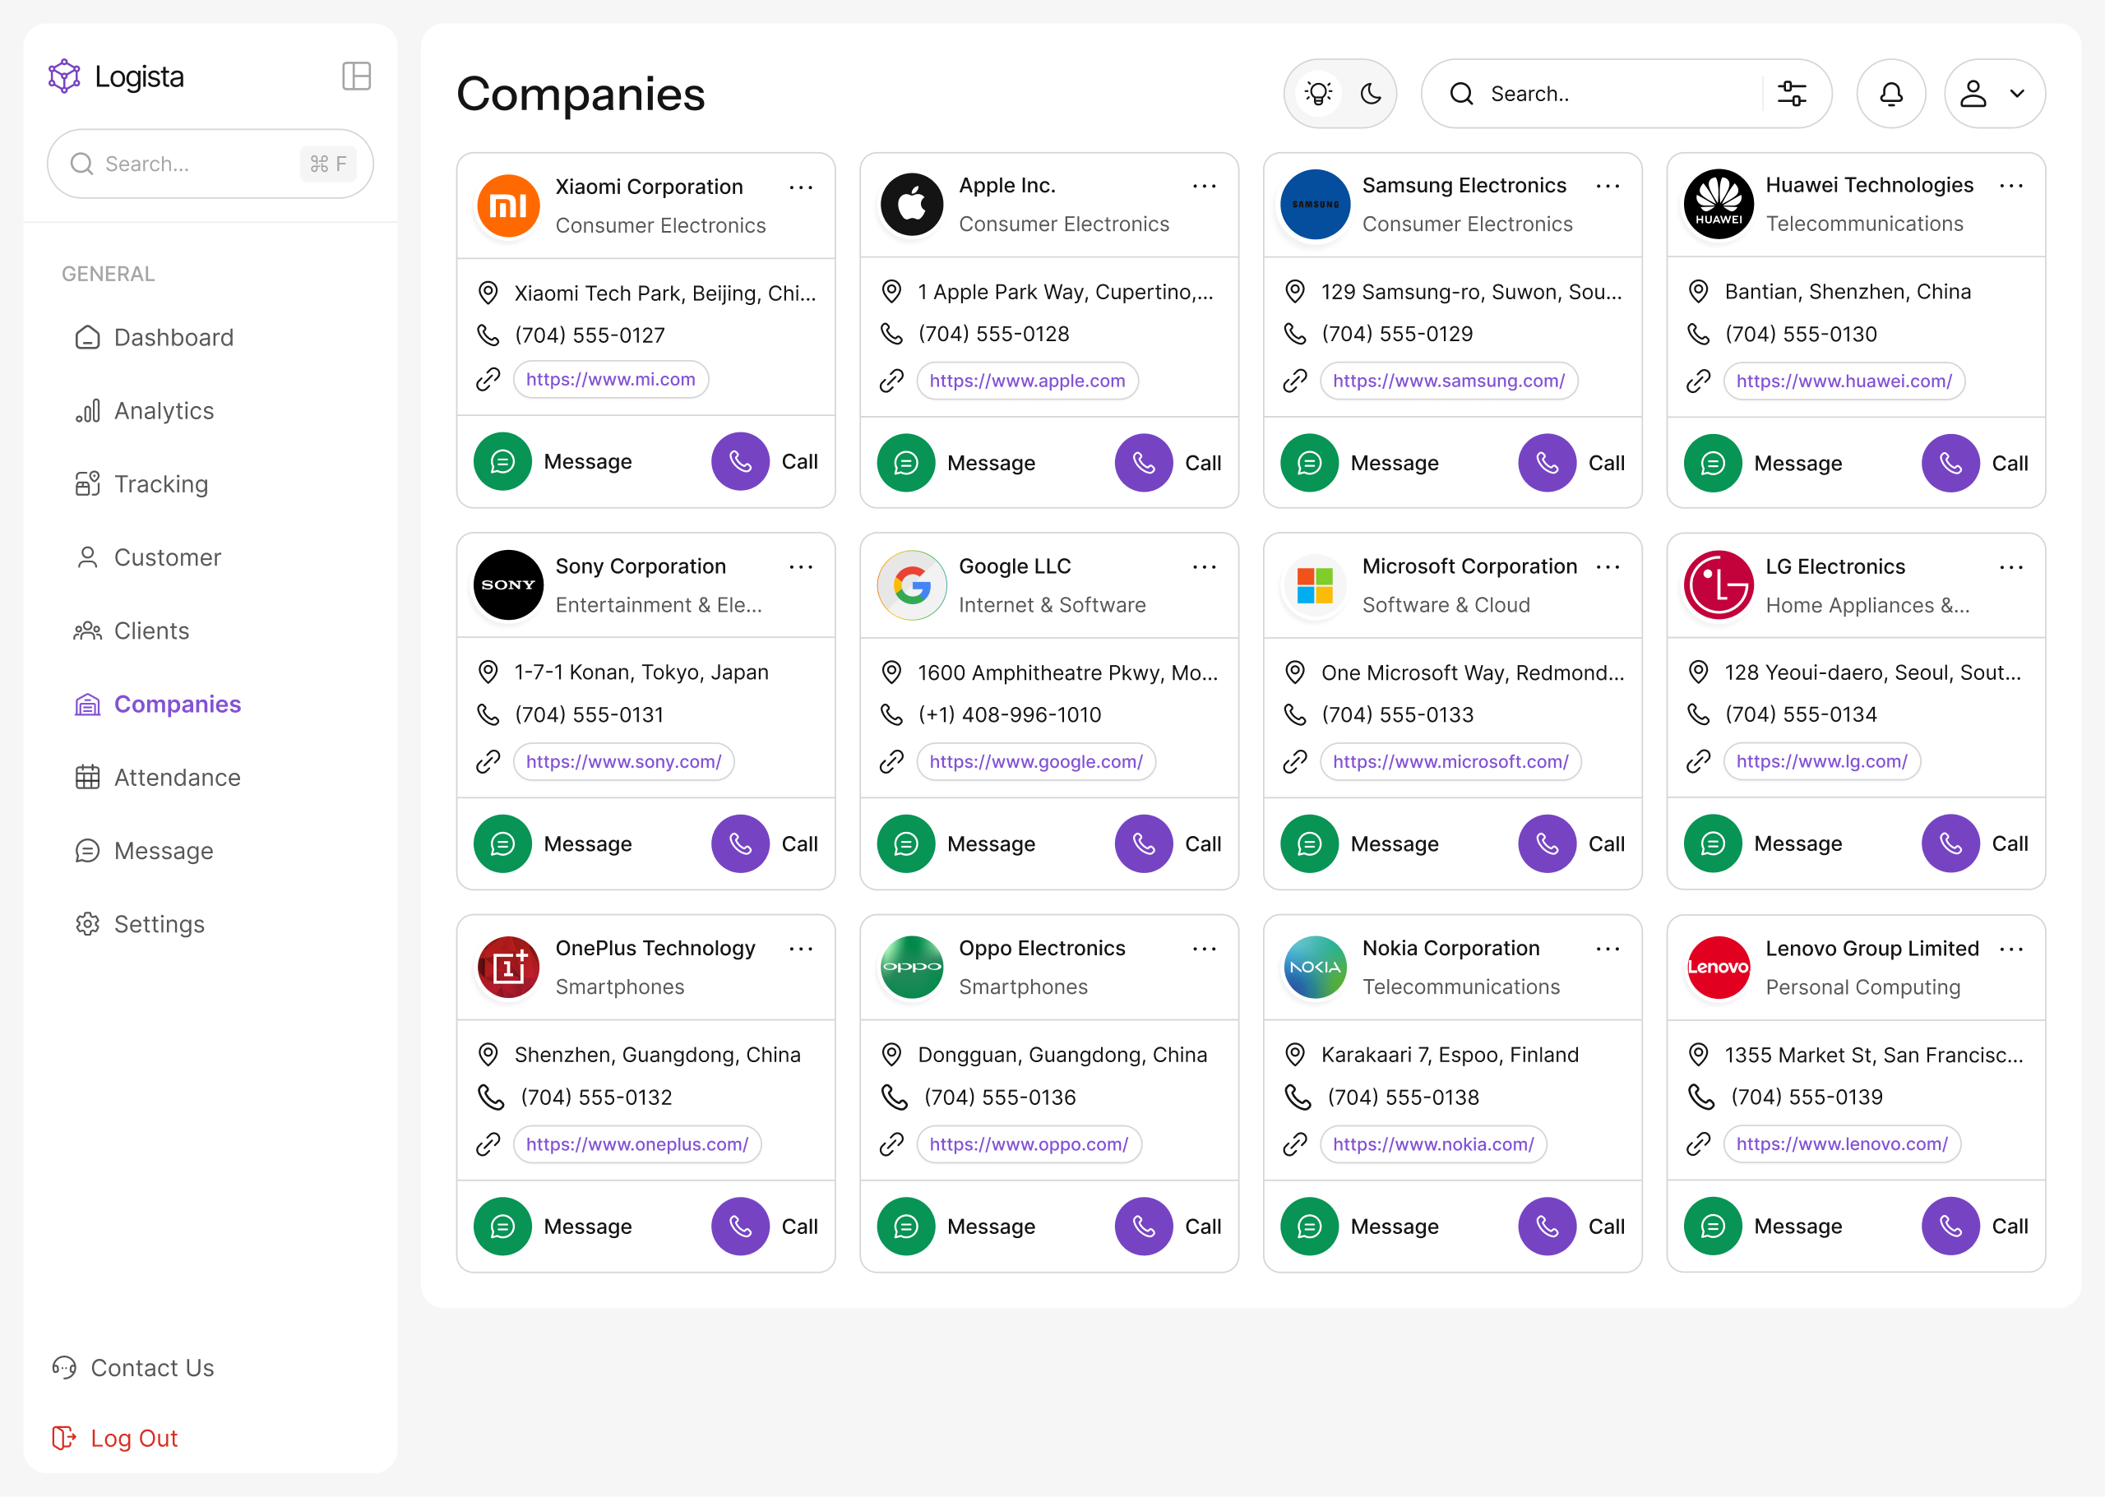This screenshot has width=2105, height=1497.
Task: Message OnePlus Technology chat icon
Action: pos(502,1226)
